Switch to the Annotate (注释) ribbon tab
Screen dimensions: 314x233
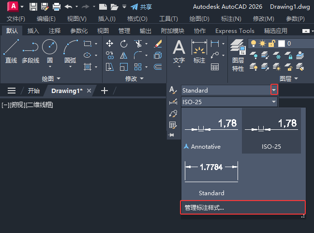pos(55,31)
